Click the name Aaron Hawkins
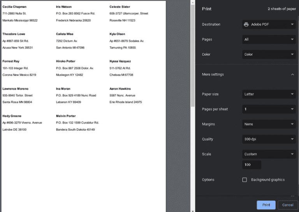Screen dimensions: 299x212 pos(120,89)
